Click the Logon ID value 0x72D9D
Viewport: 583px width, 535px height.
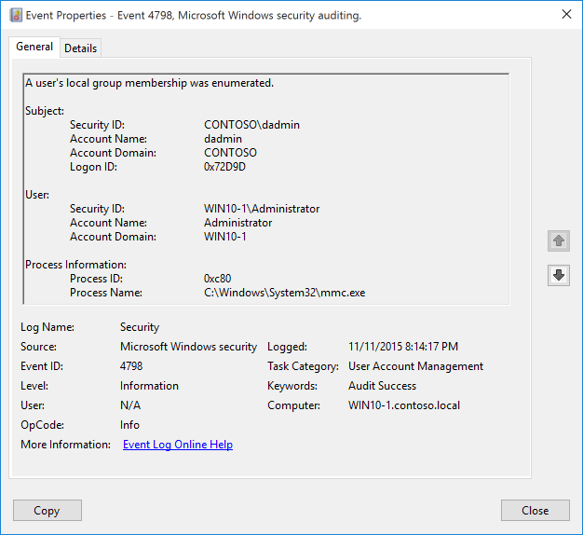tap(224, 167)
